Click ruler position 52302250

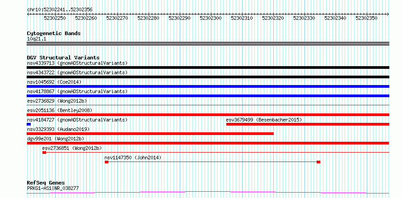tap(55, 18)
